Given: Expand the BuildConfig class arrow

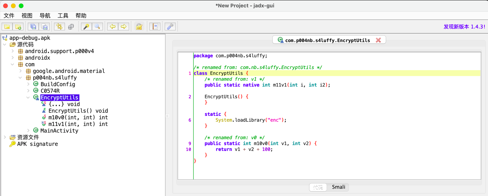Looking at the screenshot, I should pyautogui.click(x=29, y=84).
